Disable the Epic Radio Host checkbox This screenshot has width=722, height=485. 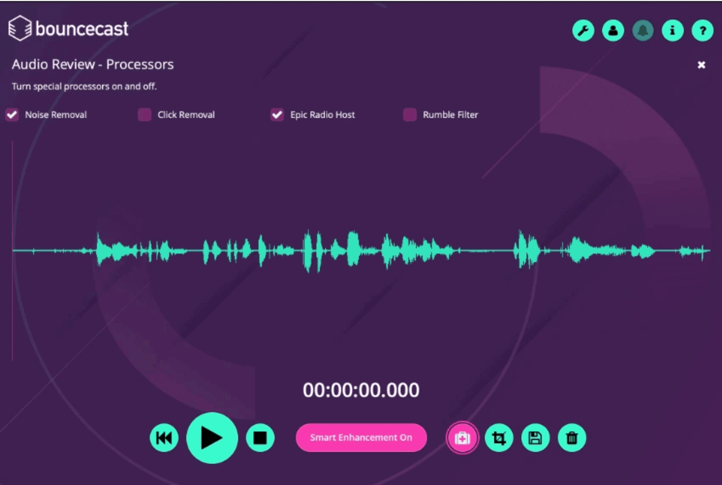point(277,114)
